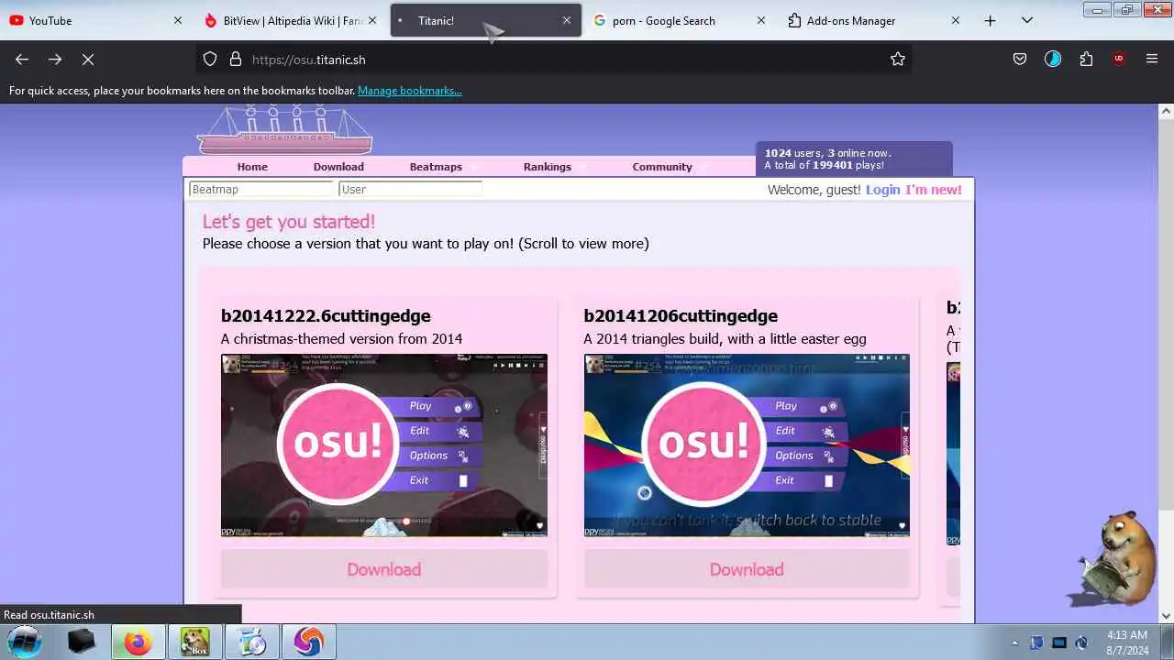Image resolution: width=1174 pixels, height=660 pixels.
Task: Open the uBlock Origin extension icon
Action: [1119, 59]
